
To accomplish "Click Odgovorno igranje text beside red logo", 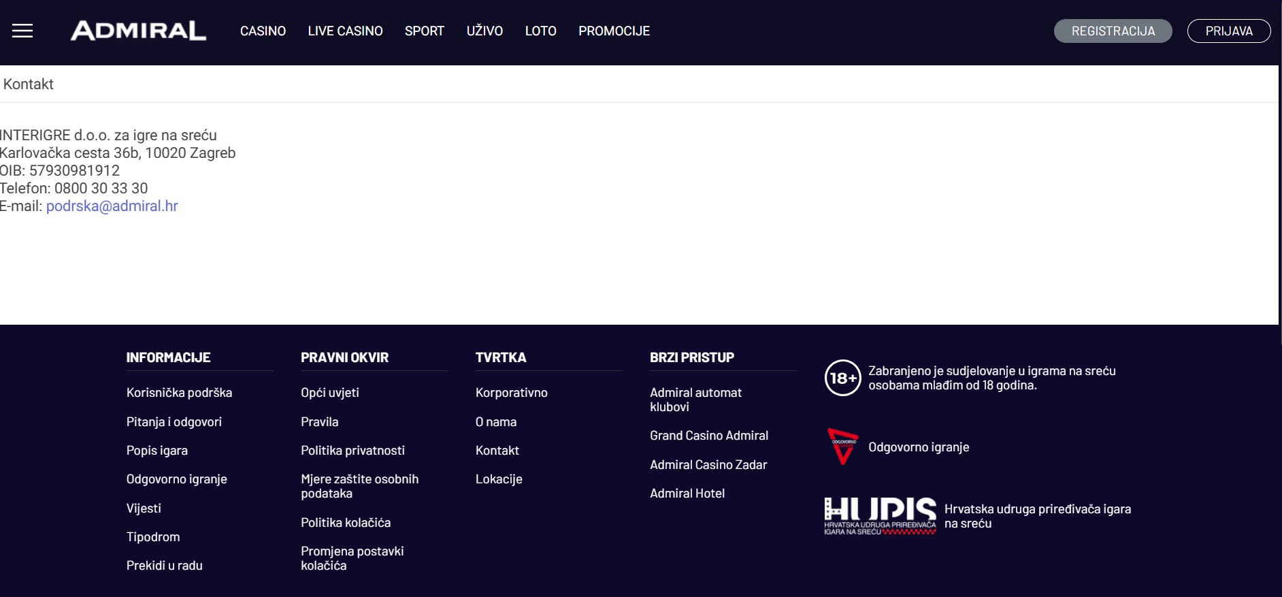I will [919, 447].
